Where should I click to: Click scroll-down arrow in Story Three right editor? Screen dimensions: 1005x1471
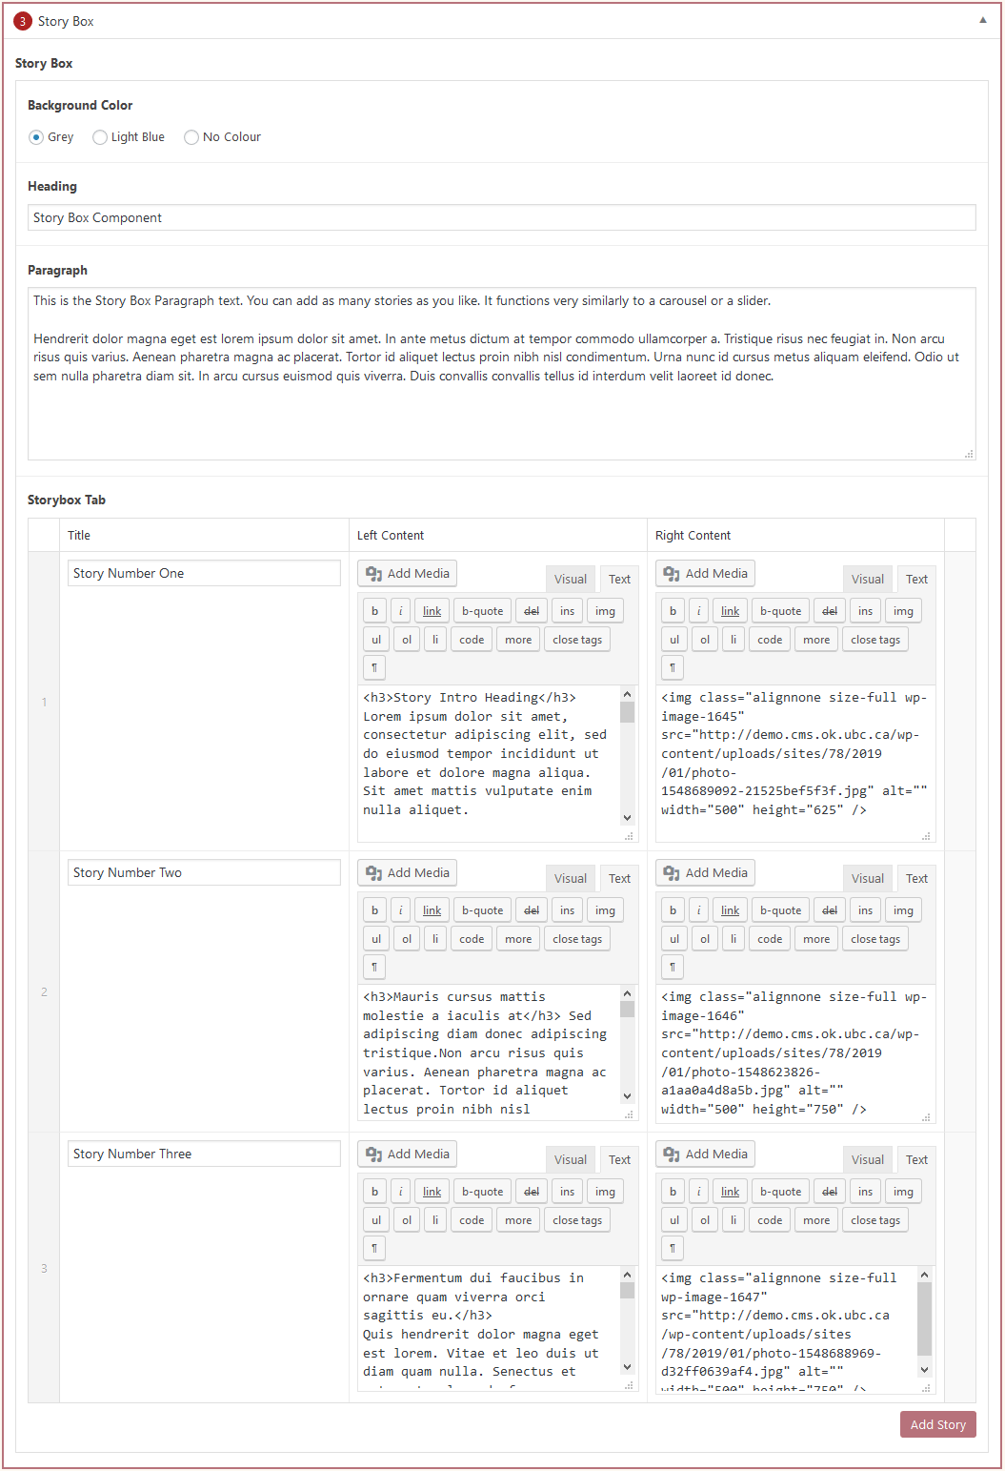(924, 1370)
